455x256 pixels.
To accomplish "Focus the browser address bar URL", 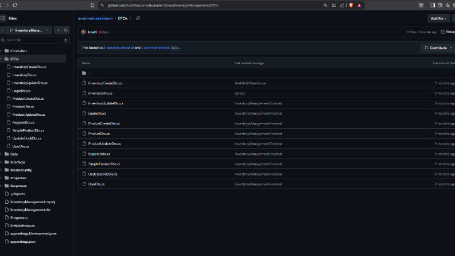I will pos(163,5).
